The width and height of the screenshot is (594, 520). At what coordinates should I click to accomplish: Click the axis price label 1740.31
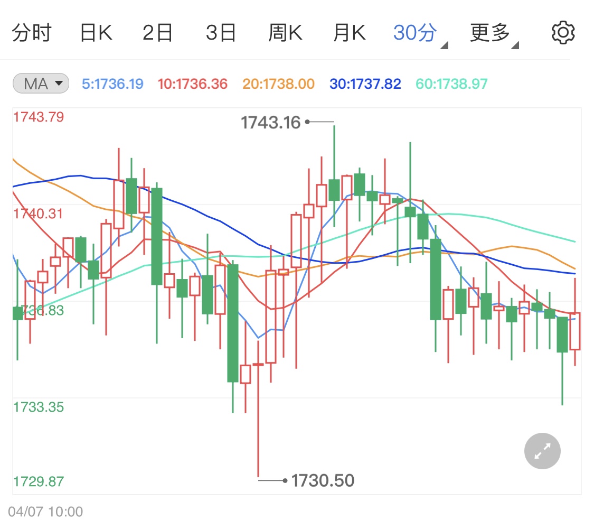click(x=38, y=213)
